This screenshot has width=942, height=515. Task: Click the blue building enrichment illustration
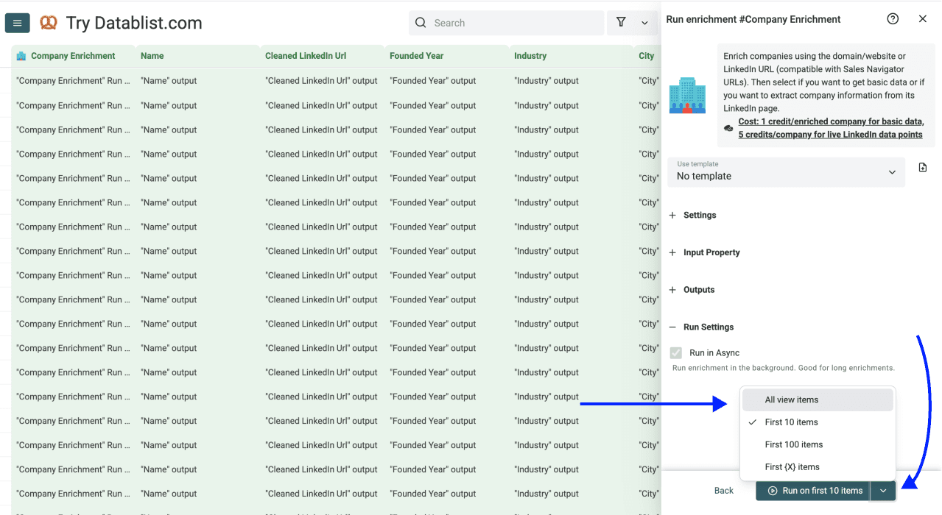[687, 94]
